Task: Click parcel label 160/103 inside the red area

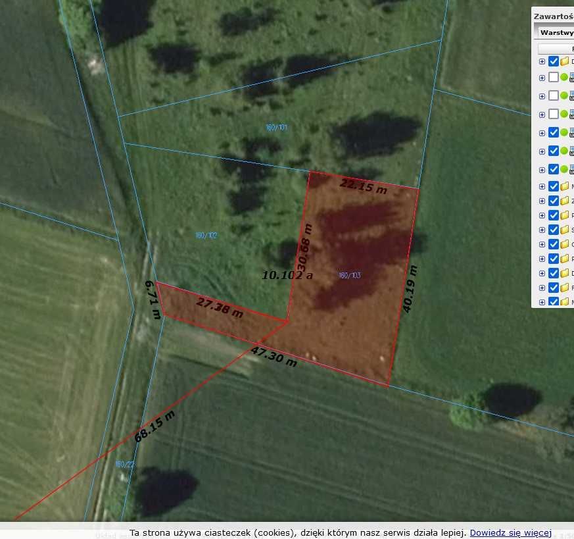Action: click(x=350, y=275)
